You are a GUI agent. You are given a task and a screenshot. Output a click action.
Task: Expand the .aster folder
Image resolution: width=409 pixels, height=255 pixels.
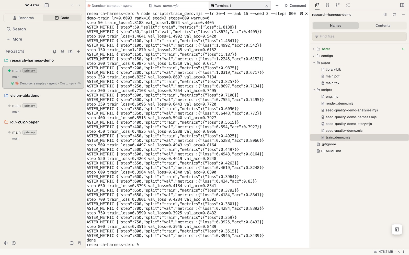(314, 49)
